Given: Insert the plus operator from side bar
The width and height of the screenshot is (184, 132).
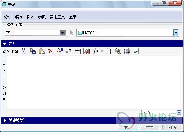Looking at the screenshot, I should point(4,59).
